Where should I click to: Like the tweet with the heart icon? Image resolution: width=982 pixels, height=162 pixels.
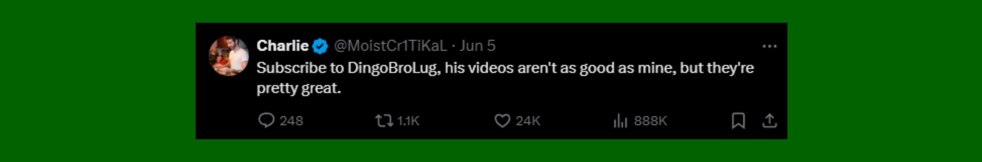[x=502, y=121]
